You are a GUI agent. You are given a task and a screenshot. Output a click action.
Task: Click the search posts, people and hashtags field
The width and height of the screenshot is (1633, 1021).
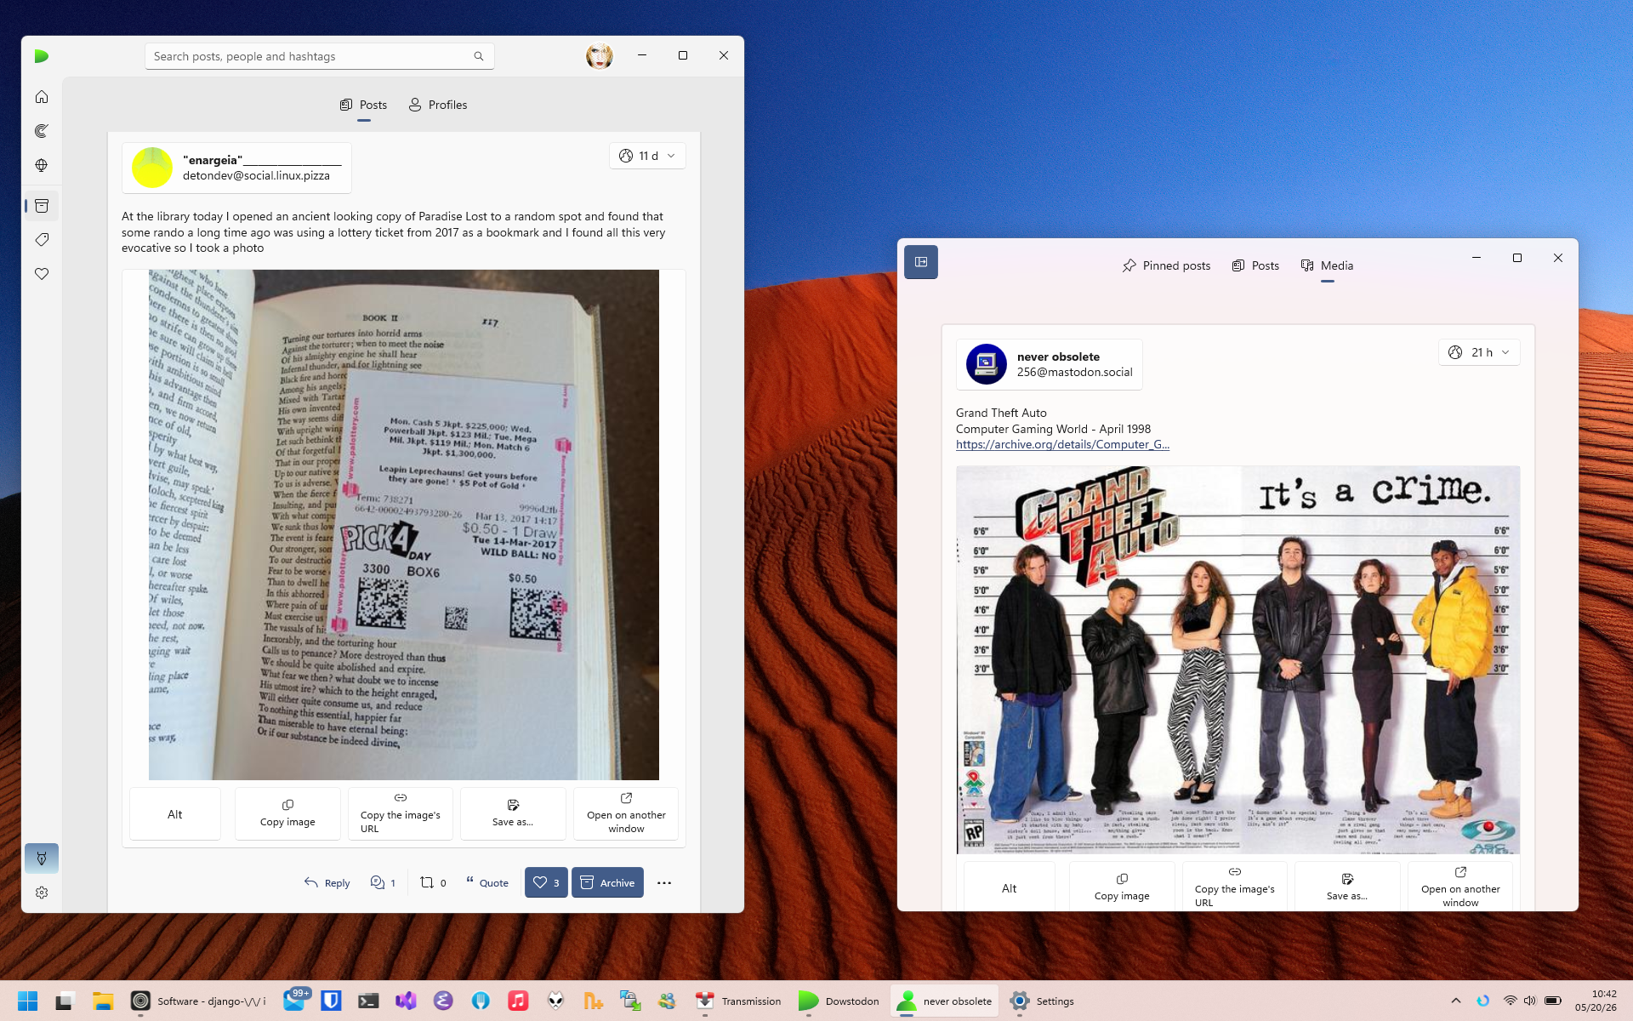tap(319, 56)
